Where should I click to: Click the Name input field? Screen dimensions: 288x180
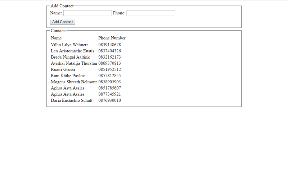click(x=87, y=13)
